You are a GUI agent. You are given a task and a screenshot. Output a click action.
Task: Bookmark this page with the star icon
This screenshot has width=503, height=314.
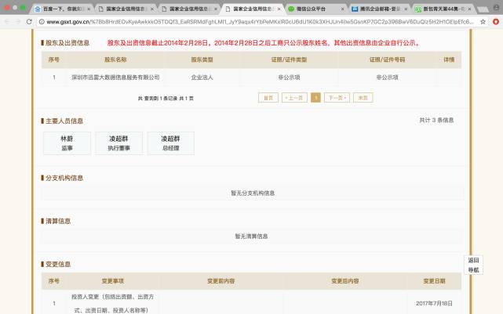483,22
